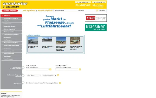Click the Pipistrel Virus thumbnail photo

[x=61, y=41]
